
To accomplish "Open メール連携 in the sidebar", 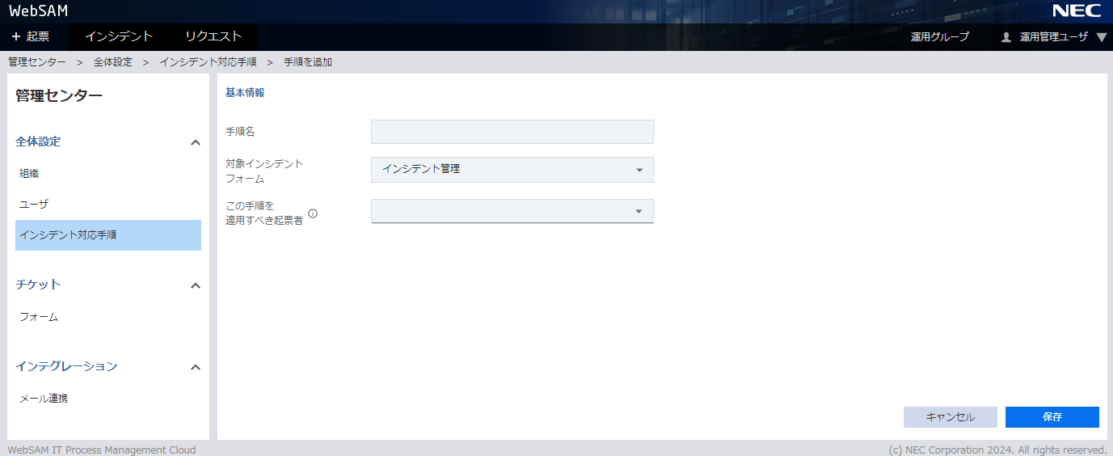I will tap(44, 398).
